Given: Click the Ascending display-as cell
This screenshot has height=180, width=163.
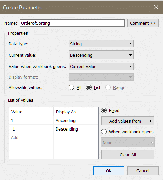Looking at the screenshot, I should coord(76,121).
